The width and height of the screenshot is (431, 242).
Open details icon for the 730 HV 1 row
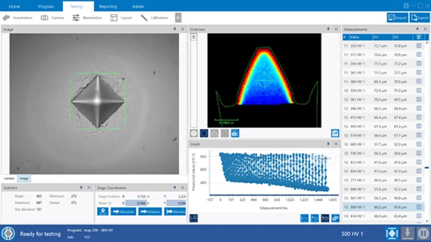click(419, 153)
